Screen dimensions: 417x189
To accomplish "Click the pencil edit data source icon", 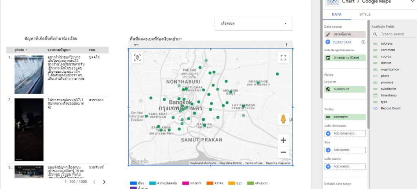I will [328, 34].
